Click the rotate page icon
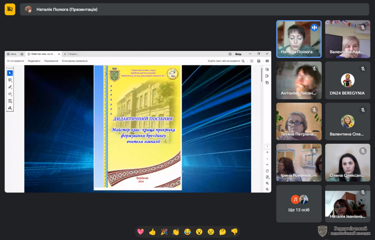 pyautogui.click(x=267, y=171)
